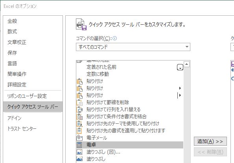The height and width of the screenshot is (163, 234).
Task: Click the submenu arrow of second 貼り付け row
Action: (180, 88)
